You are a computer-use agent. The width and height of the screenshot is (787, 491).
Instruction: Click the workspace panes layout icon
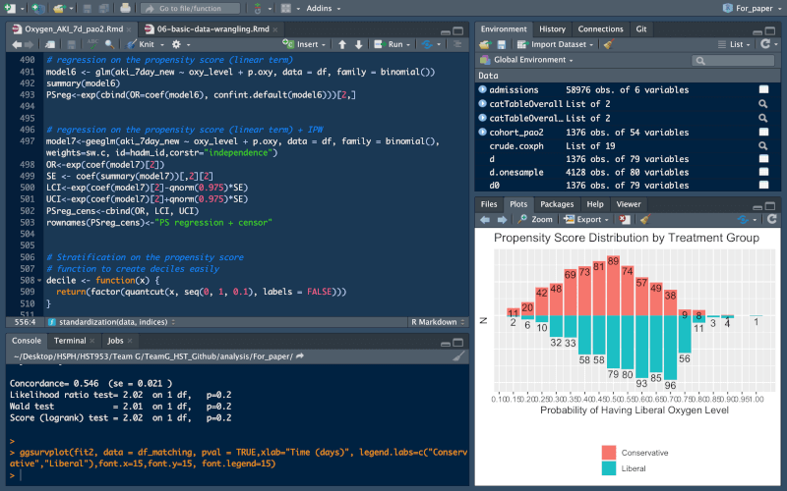[286, 8]
